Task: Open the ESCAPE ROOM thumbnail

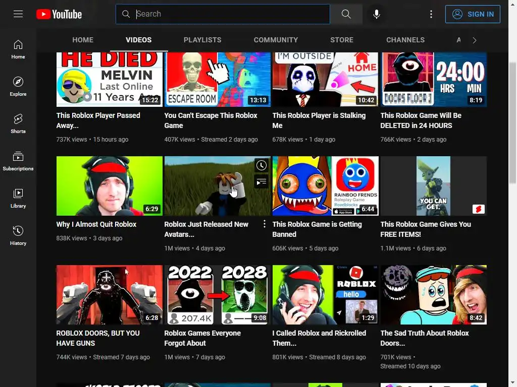Action: click(x=217, y=79)
